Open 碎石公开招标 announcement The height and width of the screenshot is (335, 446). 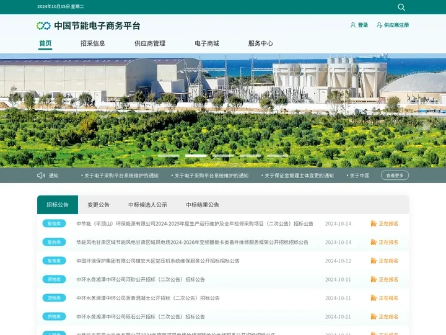(141, 316)
